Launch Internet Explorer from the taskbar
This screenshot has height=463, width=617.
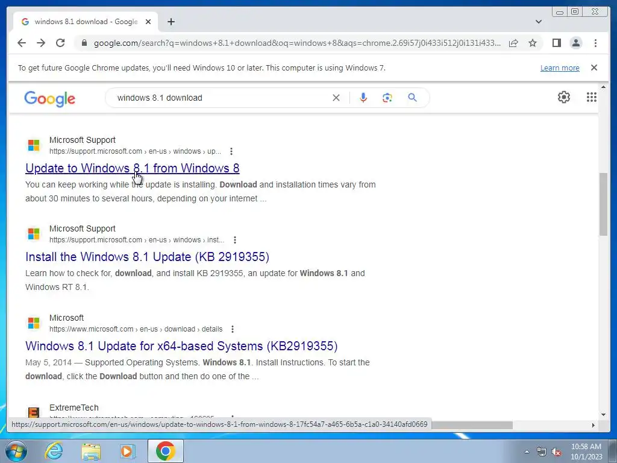[x=54, y=451]
